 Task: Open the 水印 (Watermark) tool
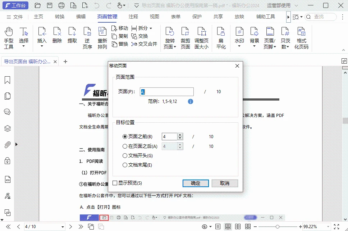(239, 34)
